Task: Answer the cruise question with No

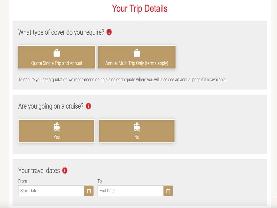Action: click(137, 131)
